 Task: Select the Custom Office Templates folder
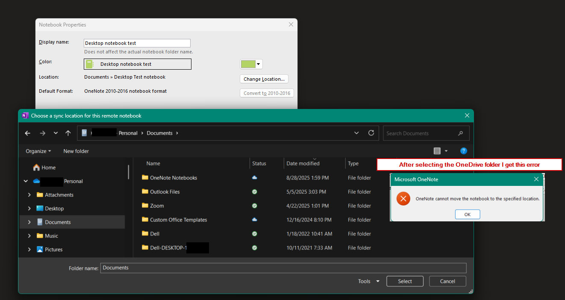pyautogui.click(x=178, y=220)
